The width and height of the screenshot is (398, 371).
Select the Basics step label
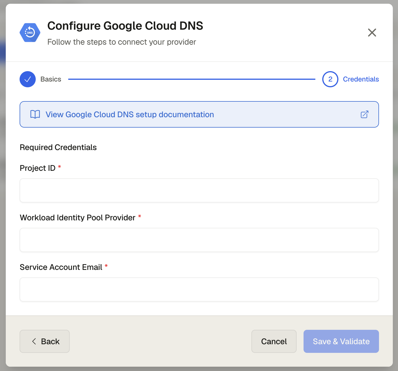[51, 79]
